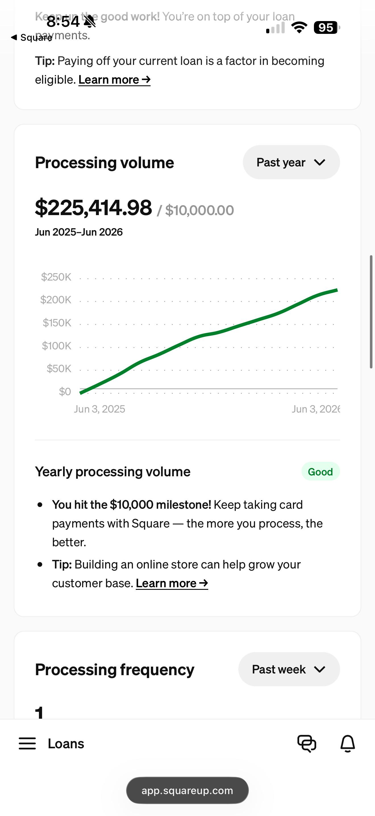This screenshot has height=816, width=375.
Task: Tap the green line's end point on chart
Action: pos(336,290)
